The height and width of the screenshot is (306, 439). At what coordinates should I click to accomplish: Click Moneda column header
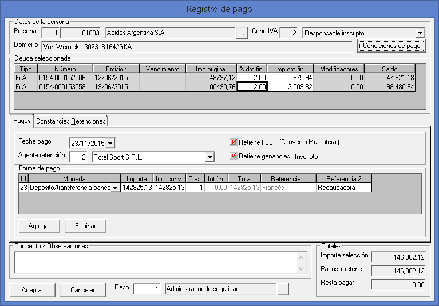(x=74, y=178)
